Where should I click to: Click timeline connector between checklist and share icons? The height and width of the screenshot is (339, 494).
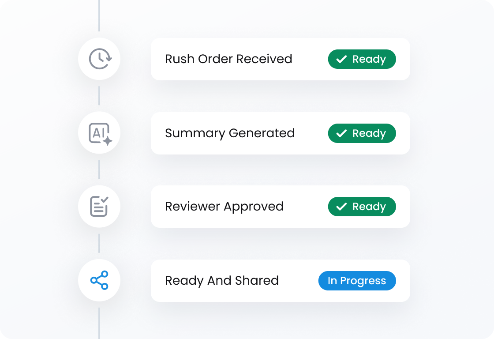pyautogui.click(x=99, y=243)
